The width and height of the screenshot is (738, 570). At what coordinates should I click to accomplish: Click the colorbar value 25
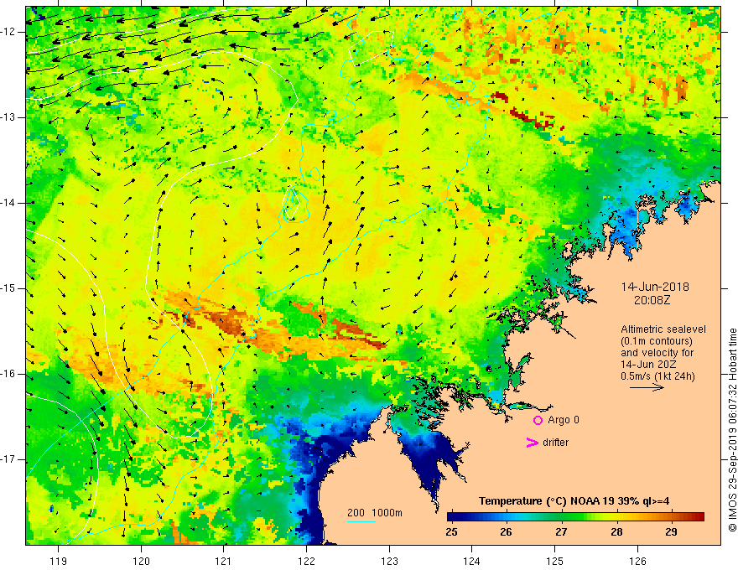point(451,532)
